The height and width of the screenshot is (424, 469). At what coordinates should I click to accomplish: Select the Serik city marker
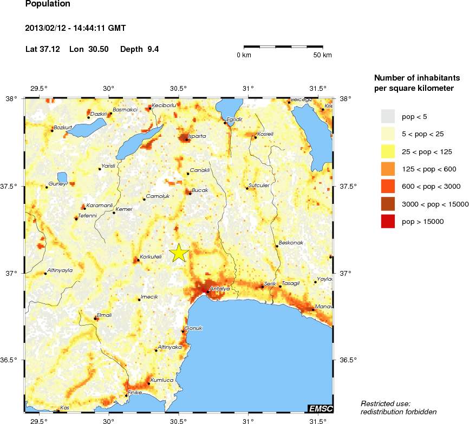(x=262, y=287)
